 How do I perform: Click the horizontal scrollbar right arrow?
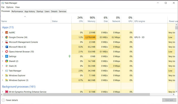[x=174, y=94]
